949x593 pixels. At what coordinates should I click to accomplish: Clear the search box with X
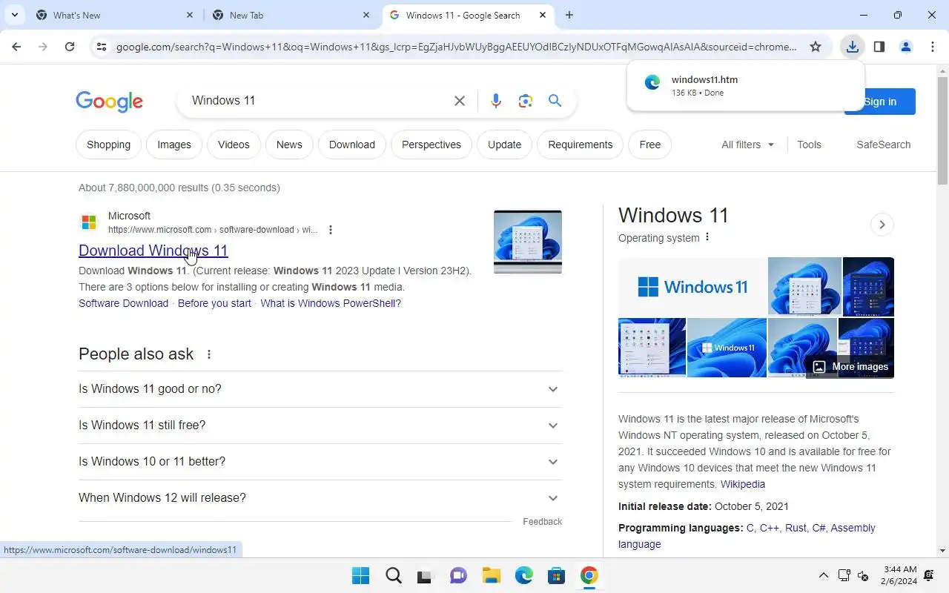tap(460, 101)
